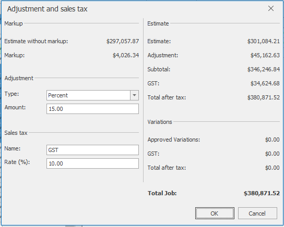Click the Approved Variations label
Screen dimensions: 284x227
click(174, 140)
